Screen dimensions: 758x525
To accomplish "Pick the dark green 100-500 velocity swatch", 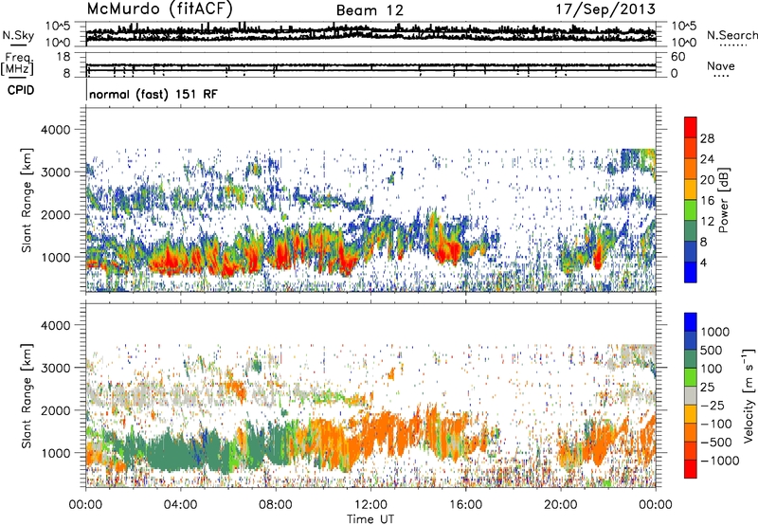I will (x=691, y=359).
